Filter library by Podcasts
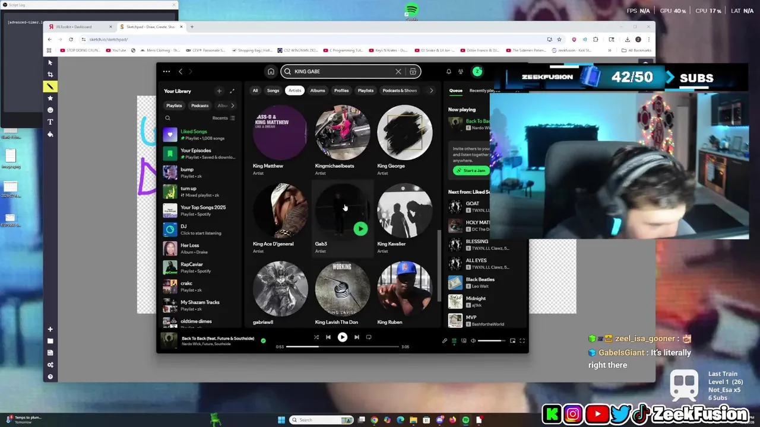The width and height of the screenshot is (760, 427). point(199,106)
